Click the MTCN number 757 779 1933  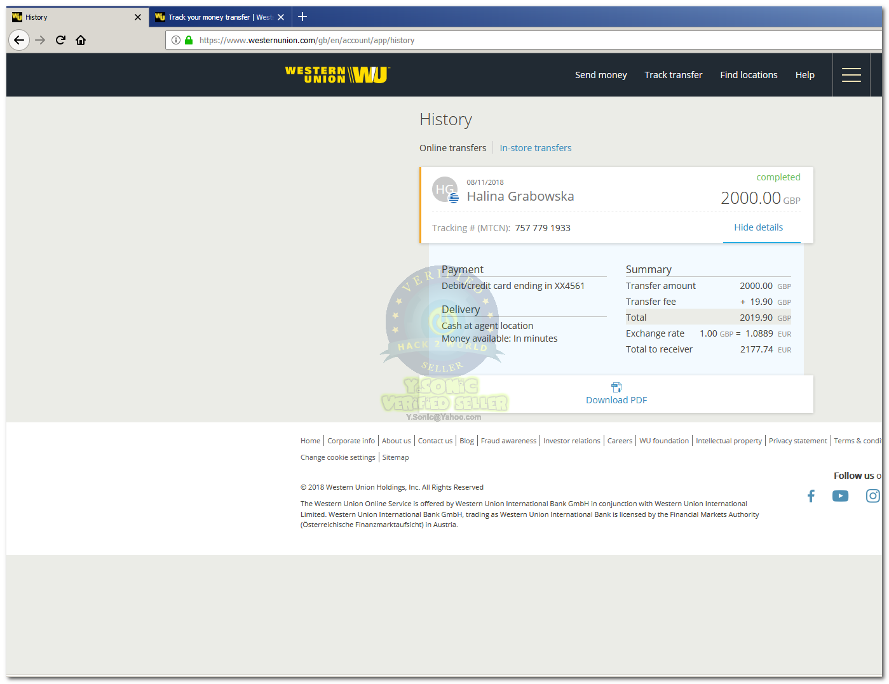[543, 228]
